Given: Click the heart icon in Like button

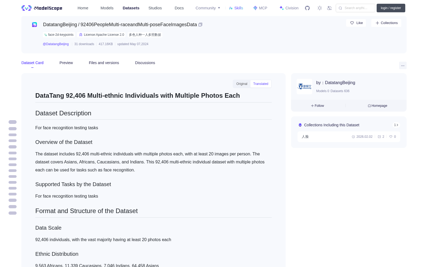Looking at the screenshot, I should click(352, 23).
